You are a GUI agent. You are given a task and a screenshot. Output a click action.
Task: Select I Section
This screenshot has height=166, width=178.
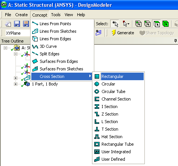point(118,107)
